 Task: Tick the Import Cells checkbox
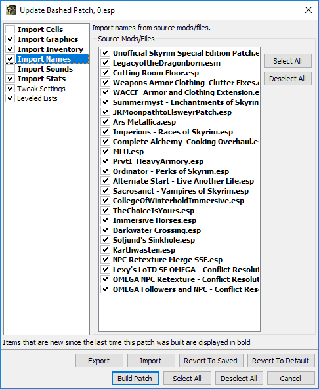(11, 30)
